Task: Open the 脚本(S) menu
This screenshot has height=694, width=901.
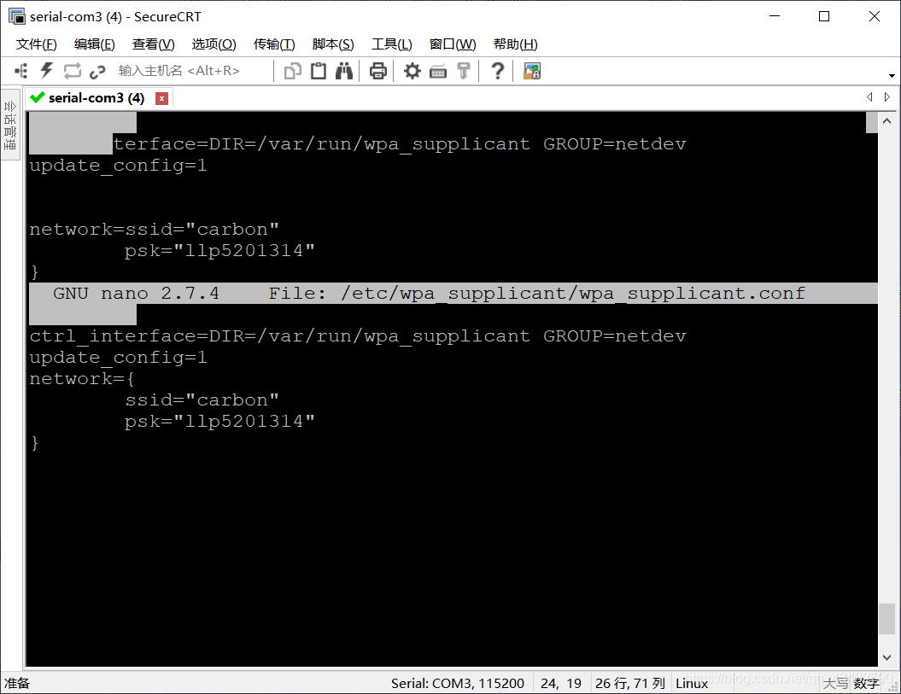Action: (333, 44)
